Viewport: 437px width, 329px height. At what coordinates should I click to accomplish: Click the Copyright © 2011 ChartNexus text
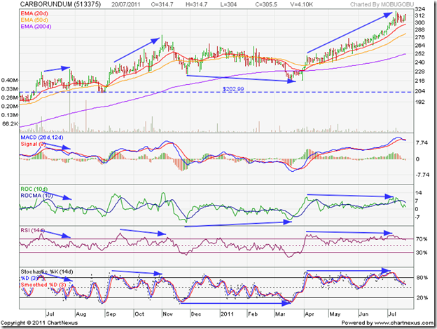39,323
